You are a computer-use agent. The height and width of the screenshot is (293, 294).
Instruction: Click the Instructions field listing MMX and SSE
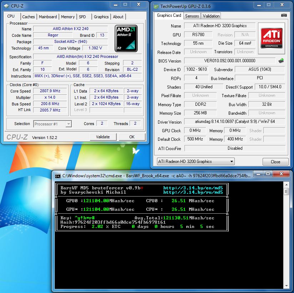tap(87, 76)
